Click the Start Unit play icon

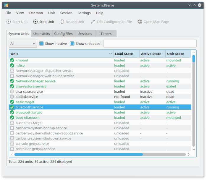[x=9, y=22]
